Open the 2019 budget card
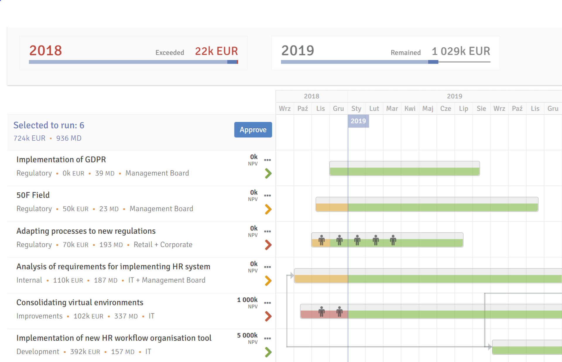Viewport: 562px width, 362px height. tap(385, 53)
